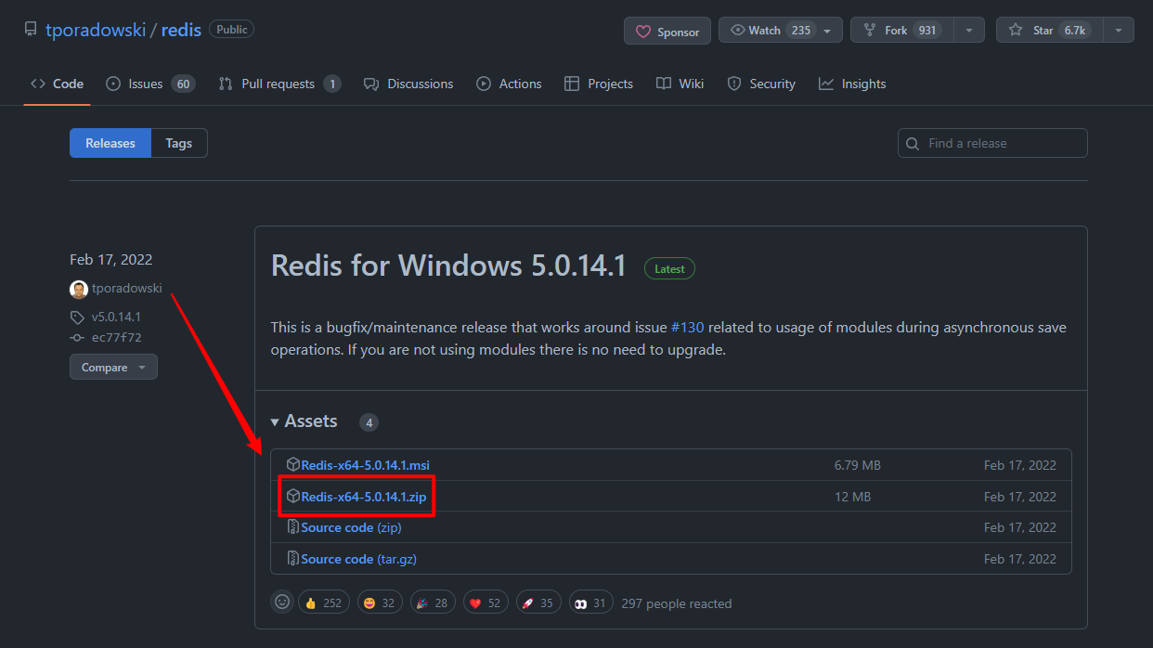Open issue #130 link

[687, 328]
